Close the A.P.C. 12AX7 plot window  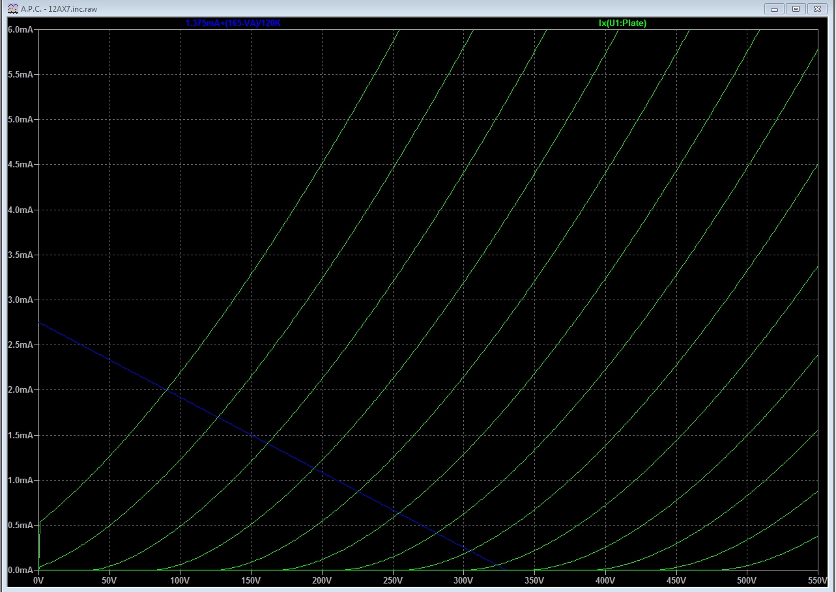coord(816,8)
